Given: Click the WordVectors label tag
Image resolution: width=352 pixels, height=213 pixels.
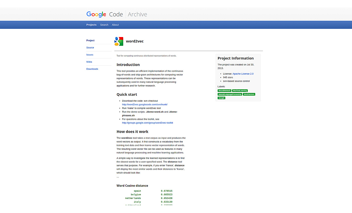Looking at the screenshot, I should pos(249,94).
